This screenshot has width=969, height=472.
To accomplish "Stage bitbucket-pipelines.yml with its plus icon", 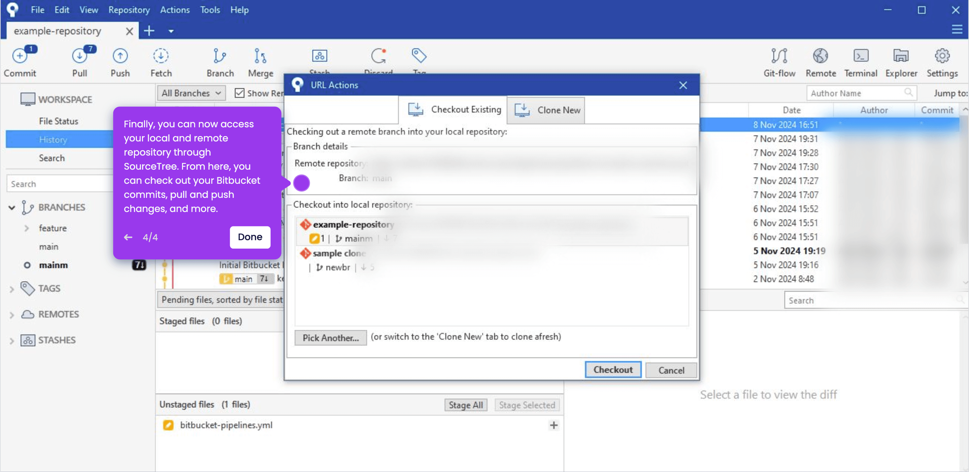I will tap(553, 425).
